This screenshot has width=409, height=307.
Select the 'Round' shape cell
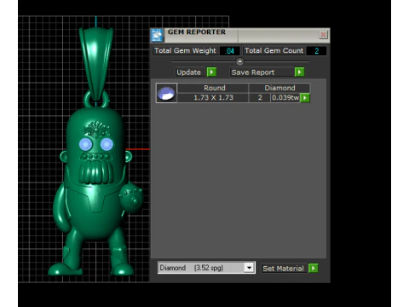213,88
